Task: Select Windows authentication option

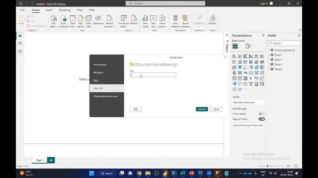Action: click(107, 73)
